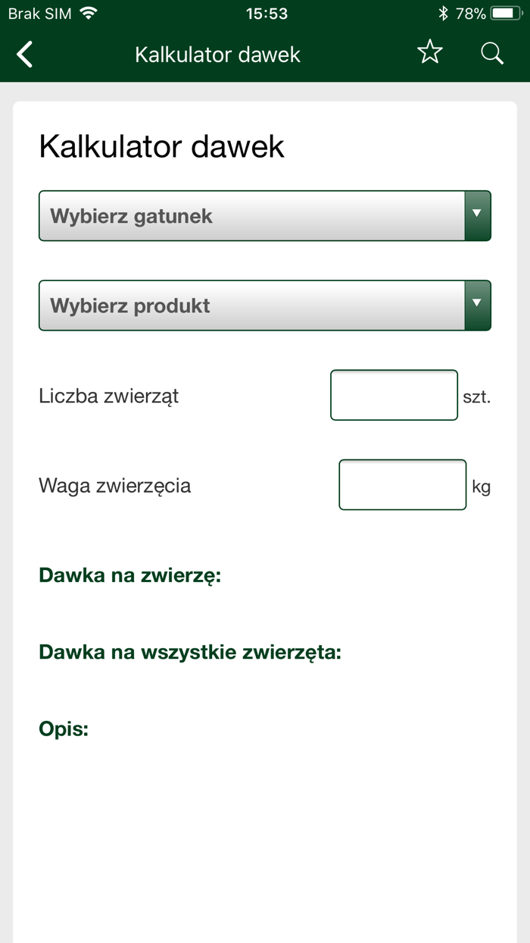Tap the green arrow on the gatunek dropdown
Screen dimensions: 530x943
(x=478, y=215)
